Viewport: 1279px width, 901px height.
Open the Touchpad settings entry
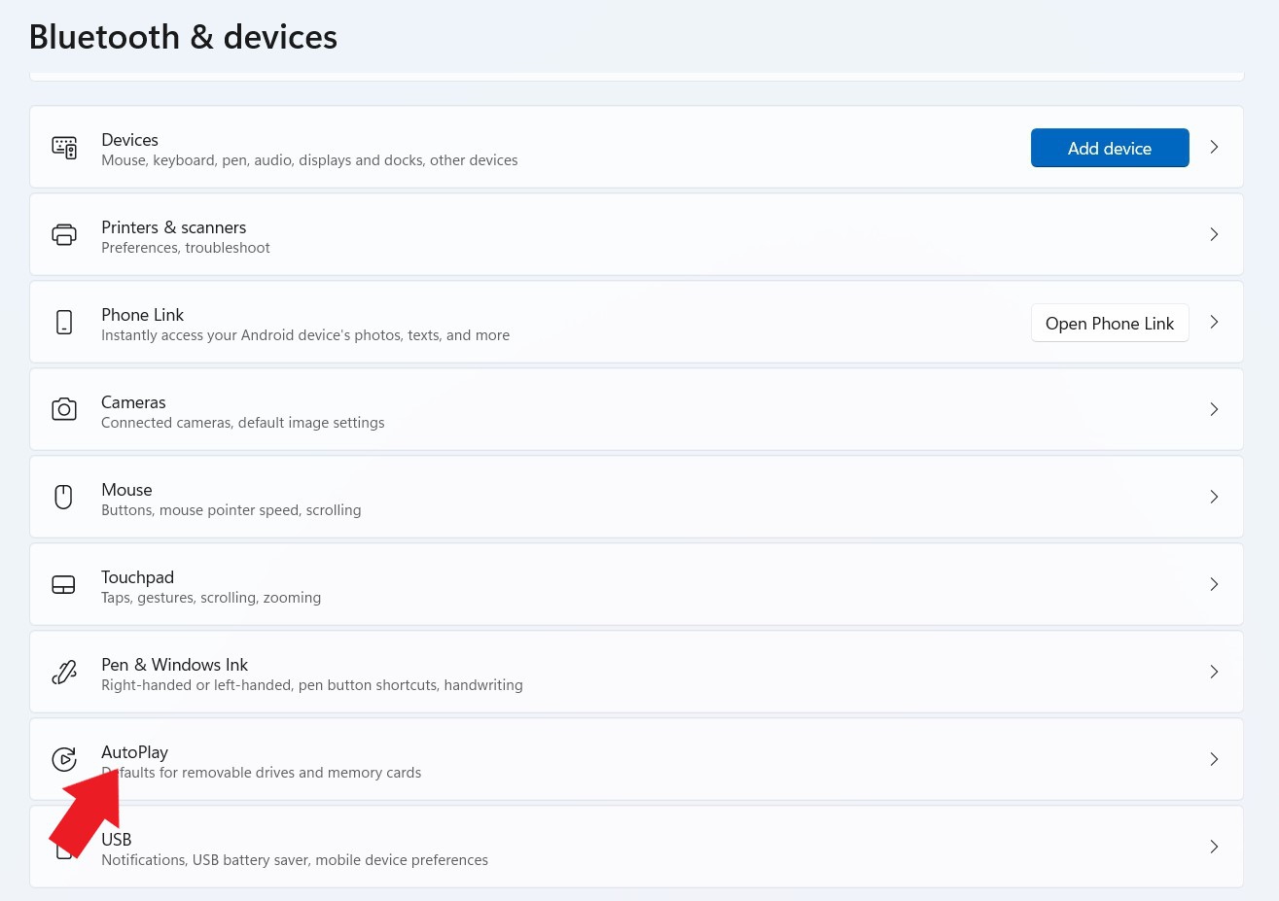[x=137, y=577]
